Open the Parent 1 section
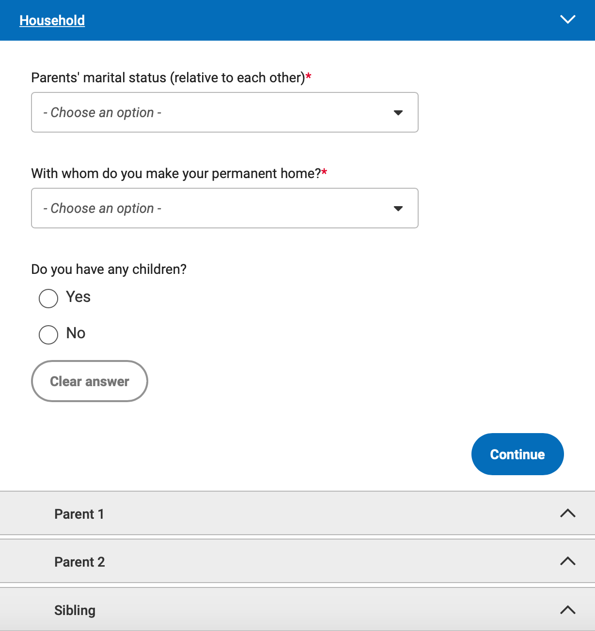 297,513
